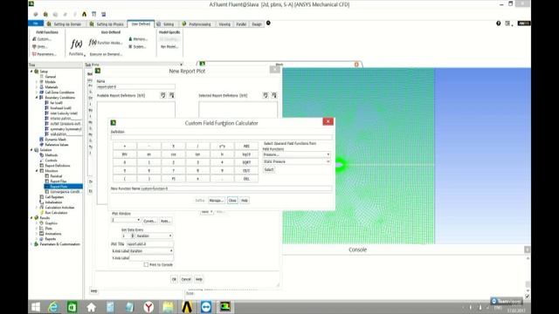
Task: Click the ABS calculator key
Action: click(246, 147)
